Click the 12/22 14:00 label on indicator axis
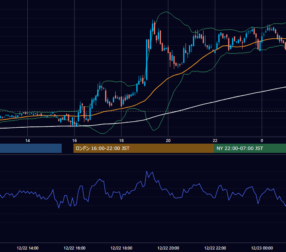Image resolution: width=286 pixels, height=252 pixels. [27, 248]
